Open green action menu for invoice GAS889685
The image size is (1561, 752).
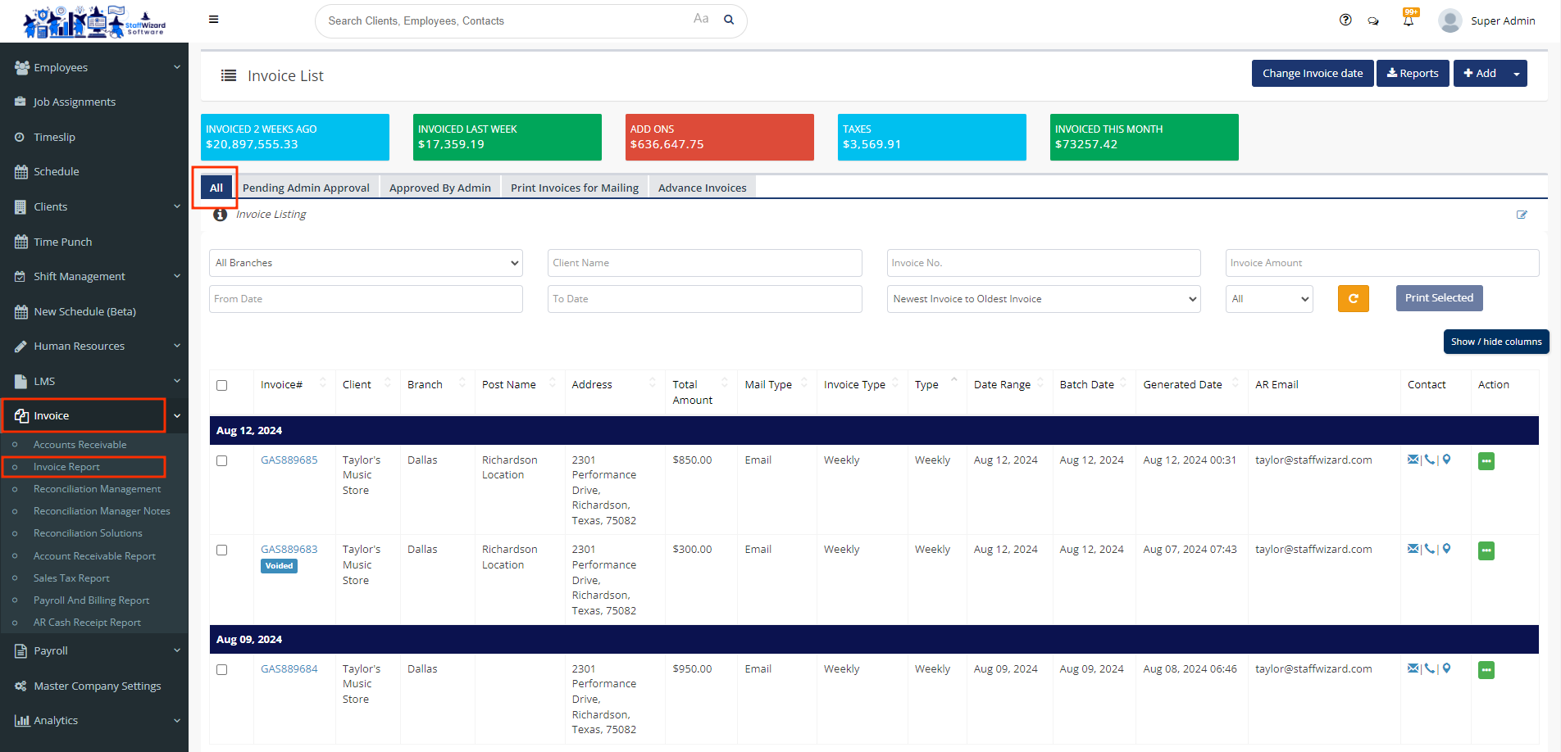1486,461
